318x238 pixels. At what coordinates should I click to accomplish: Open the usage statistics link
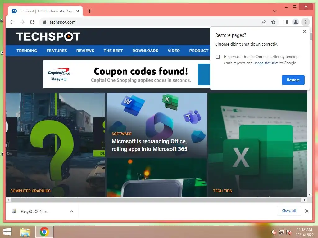click(x=266, y=63)
